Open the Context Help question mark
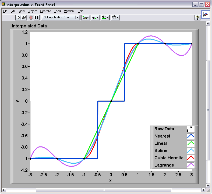This screenshot has width=212, height=194. point(197,17)
